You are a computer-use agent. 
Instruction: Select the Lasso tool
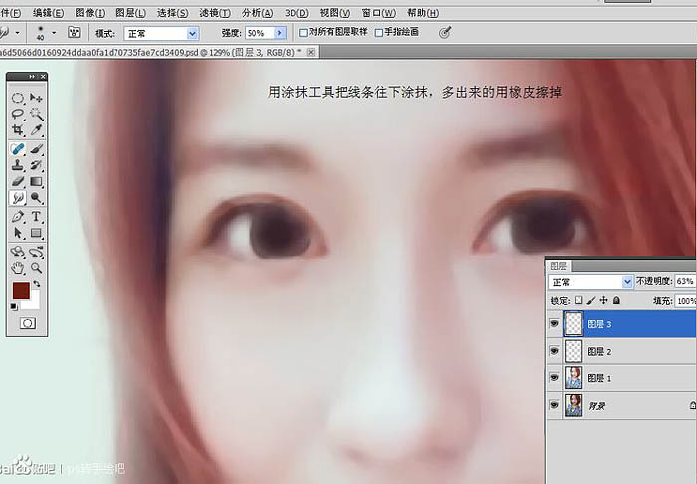17,115
